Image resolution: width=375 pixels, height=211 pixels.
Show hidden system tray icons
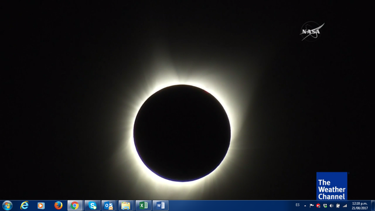305,206
